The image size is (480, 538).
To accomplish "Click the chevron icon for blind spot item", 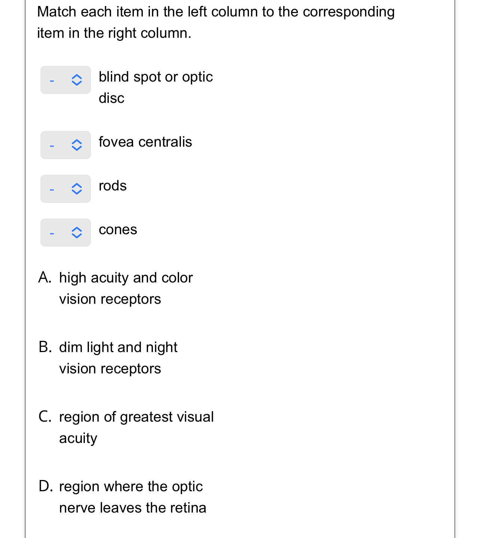I will [x=77, y=80].
